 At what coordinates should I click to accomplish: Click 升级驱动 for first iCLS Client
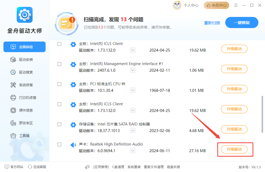coord(234,49)
